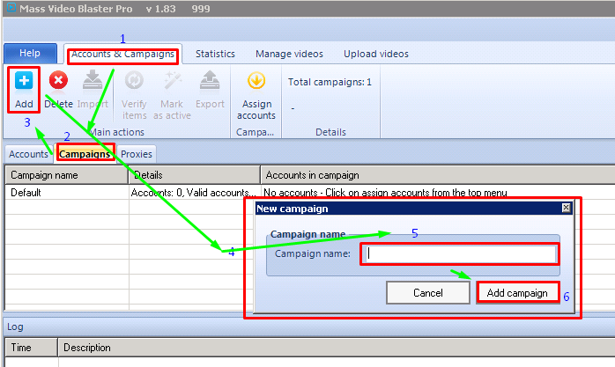Click the 'Campa...' ribbon group label
Viewport: 615px width, 367px height.
click(255, 132)
